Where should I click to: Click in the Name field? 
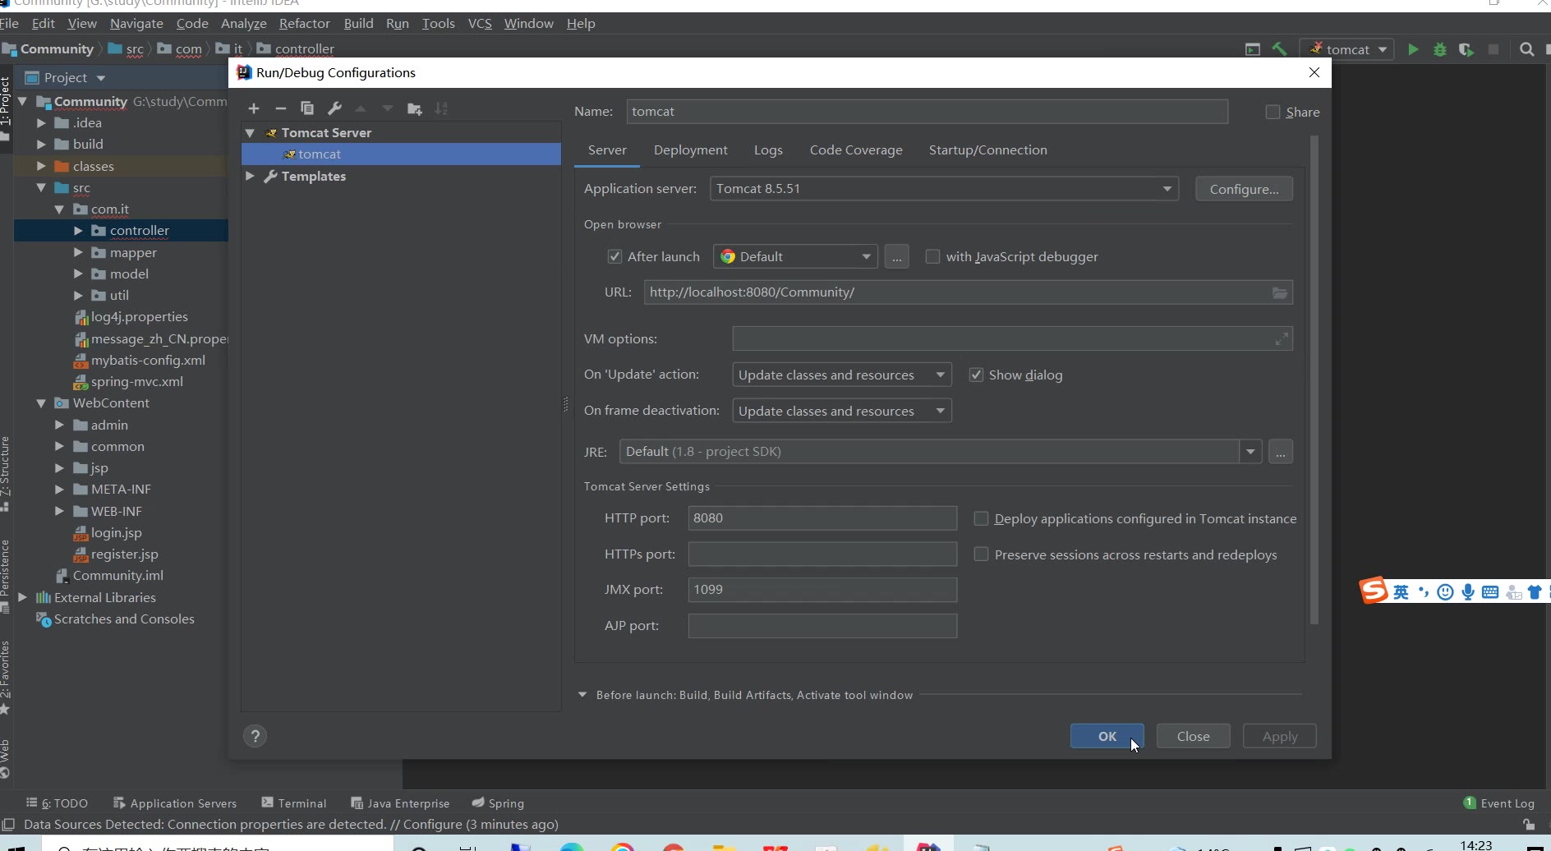pos(927,112)
